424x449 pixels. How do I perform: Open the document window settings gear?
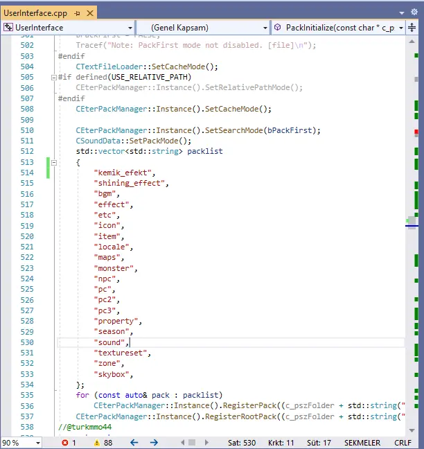414,12
